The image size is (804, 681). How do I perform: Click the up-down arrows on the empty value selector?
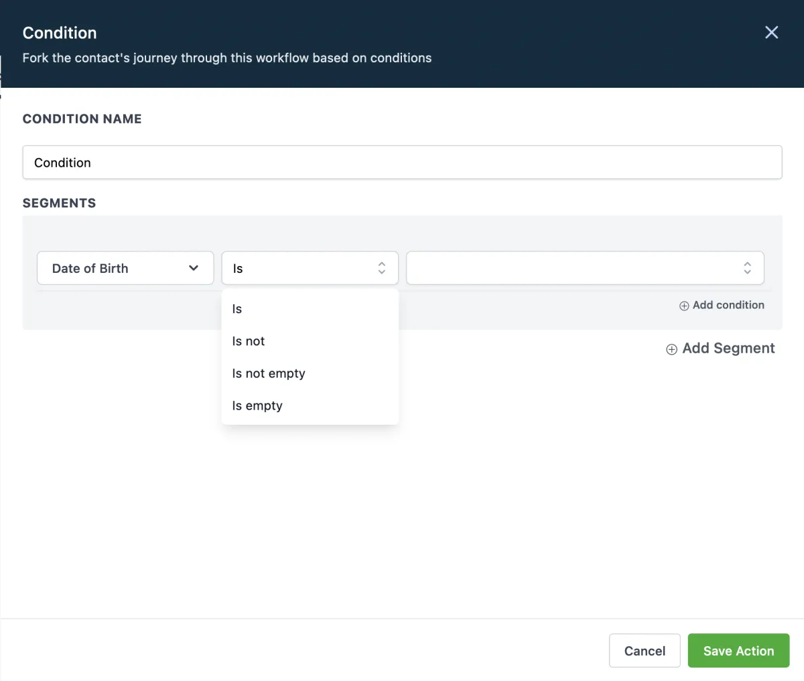(747, 268)
